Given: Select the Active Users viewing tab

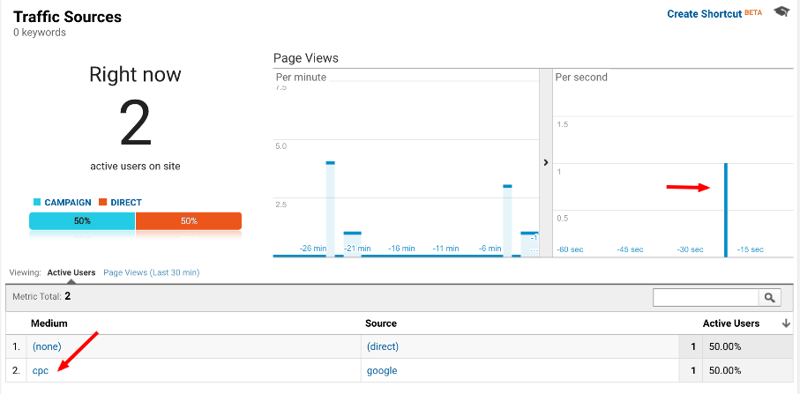Looking at the screenshot, I should (71, 272).
